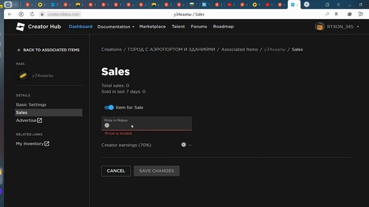Switch to the red YouTube browser tab
369x207 pixels.
point(268,5)
